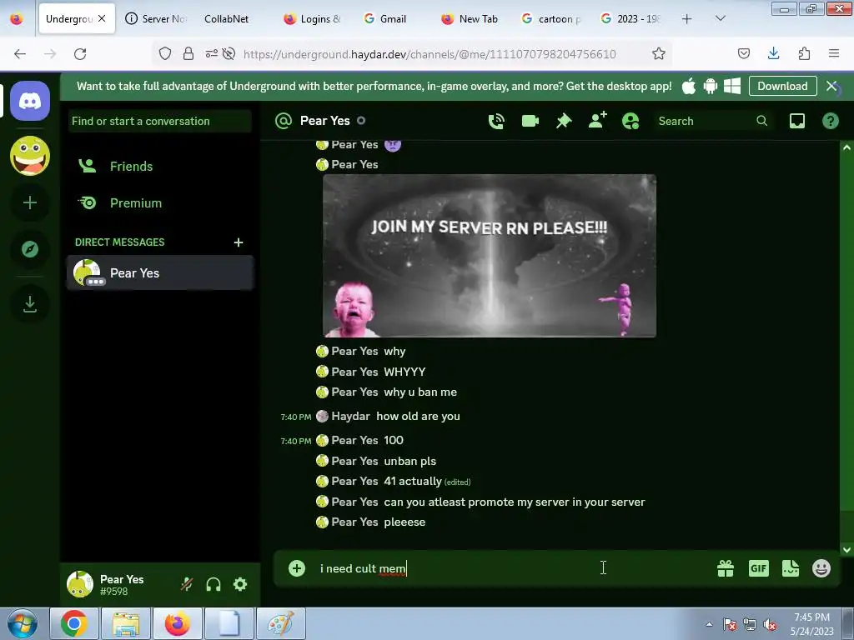This screenshot has height=640, width=854.
Task: Click Windows platform icon in banner
Action: point(732,86)
